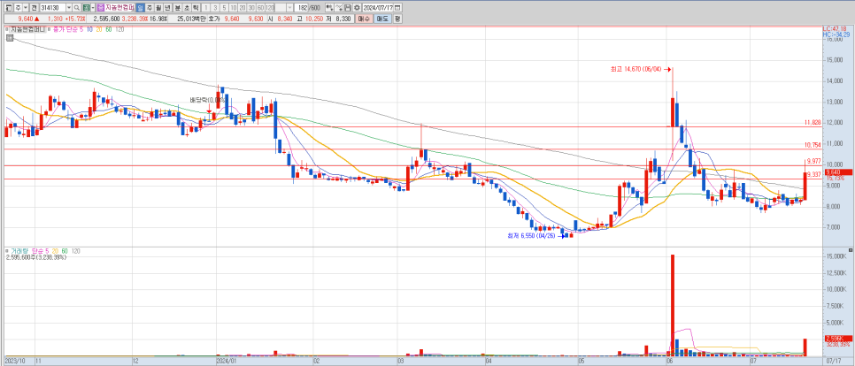Select interval 20 button
855x366 pixels.
tap(243, 8)
